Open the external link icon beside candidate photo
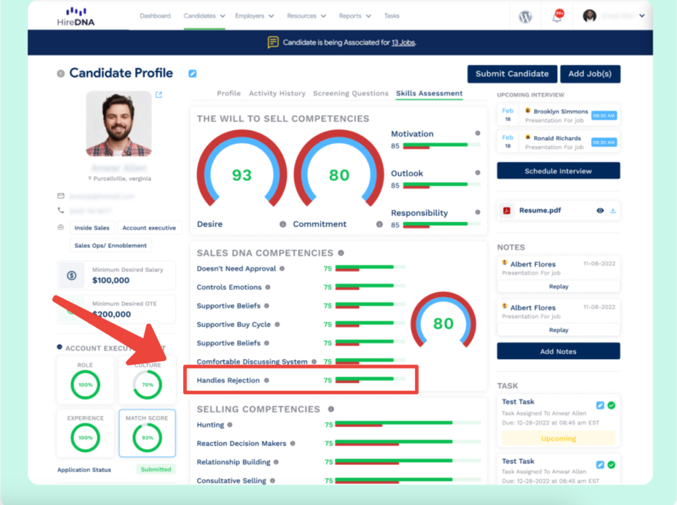The height and width of the screenshot is (505, 677). [x=159, y=94]
